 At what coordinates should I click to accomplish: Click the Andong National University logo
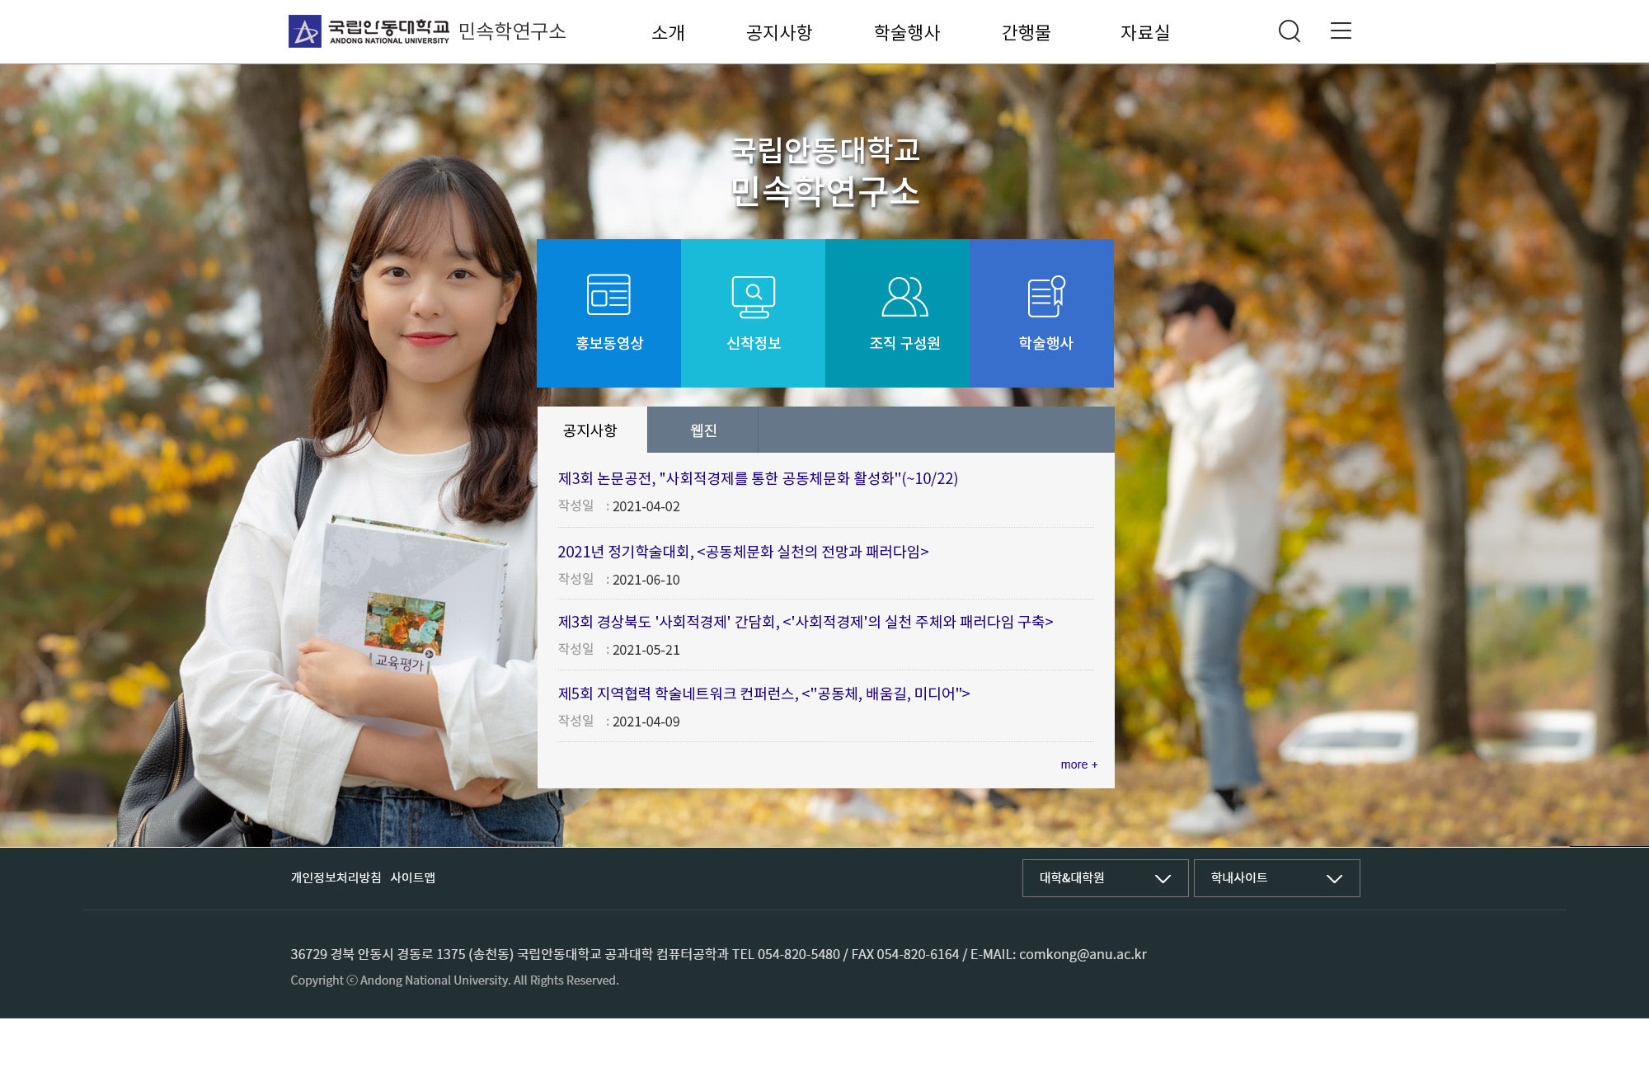point(369,31)
